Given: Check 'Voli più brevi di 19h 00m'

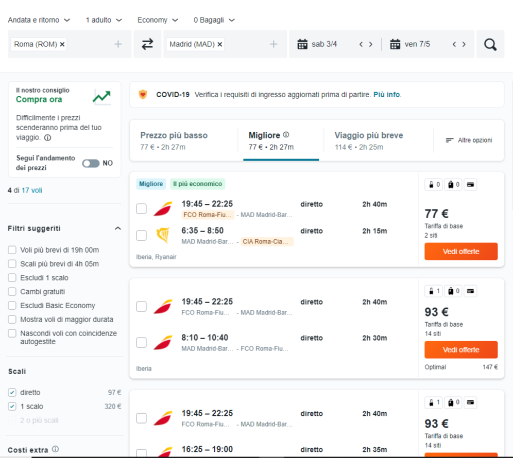Looking at the screenshot, I should 12,250.
